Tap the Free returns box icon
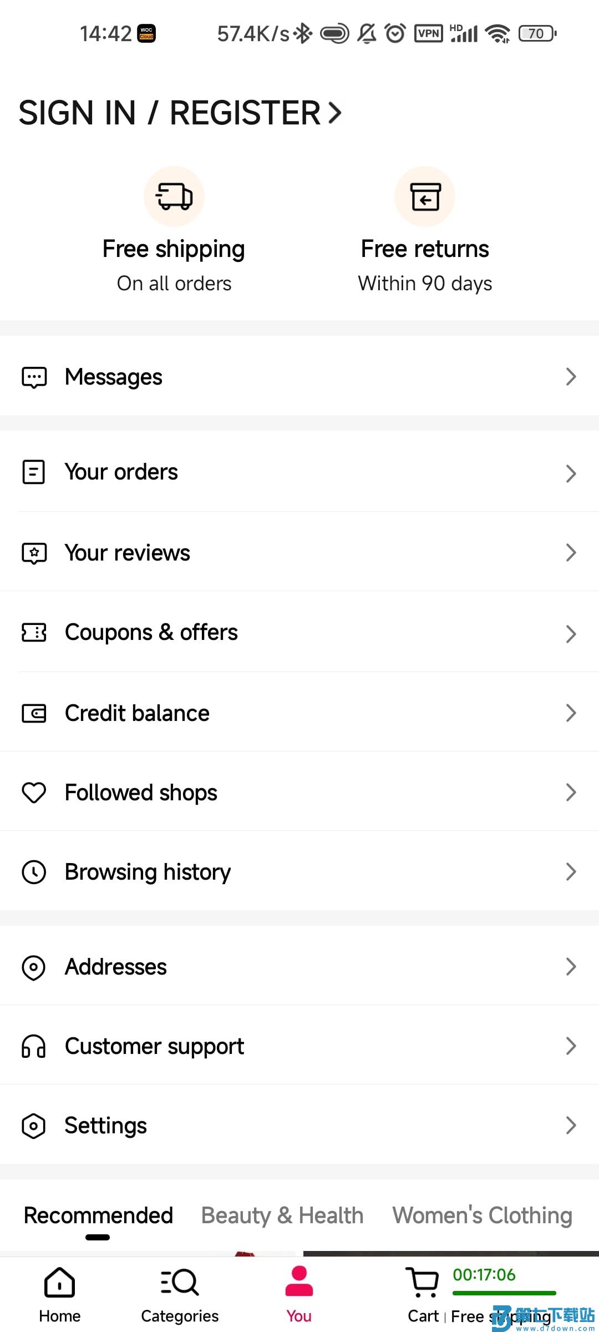 pyautogui.click(x=425, y=196)
